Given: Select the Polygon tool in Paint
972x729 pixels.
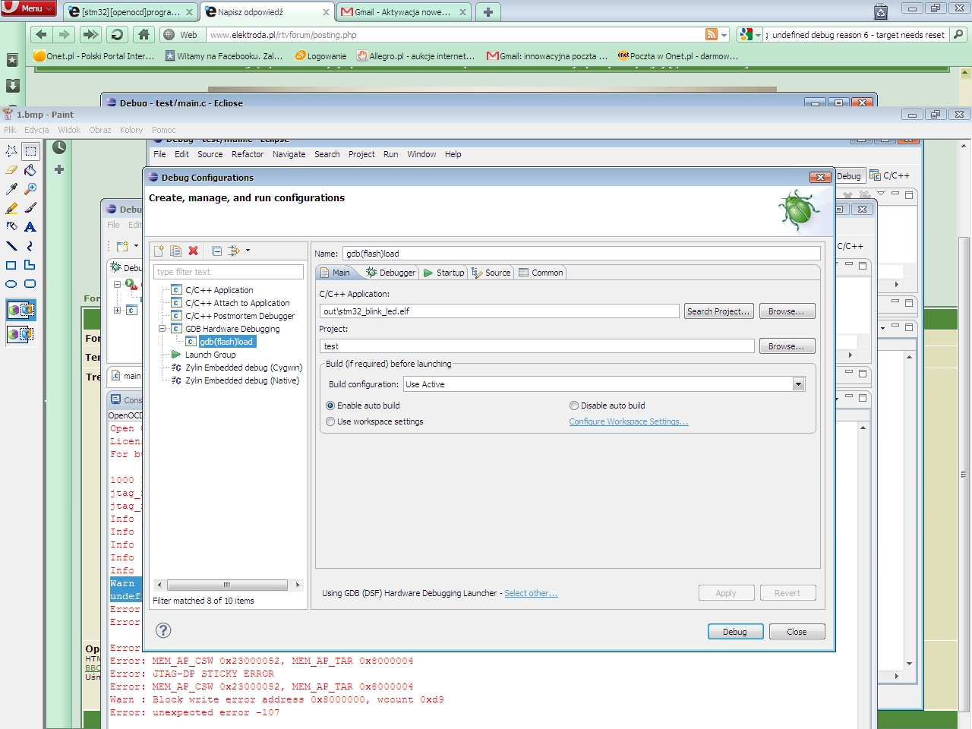Looking at the screenshot, I should click(x=30, y=265).
